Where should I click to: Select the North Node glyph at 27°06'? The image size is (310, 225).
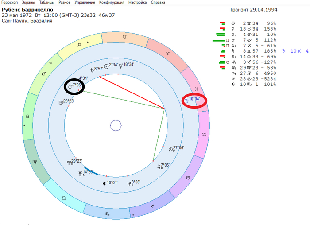[x=170, y=149]
